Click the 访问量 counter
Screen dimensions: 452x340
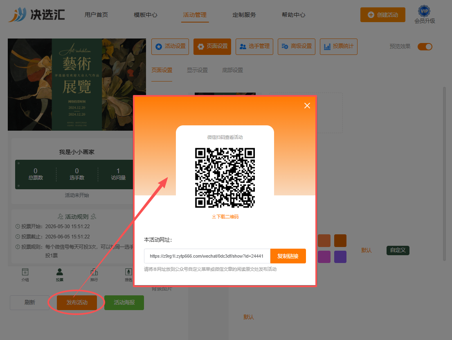click(x=118, y=174)
